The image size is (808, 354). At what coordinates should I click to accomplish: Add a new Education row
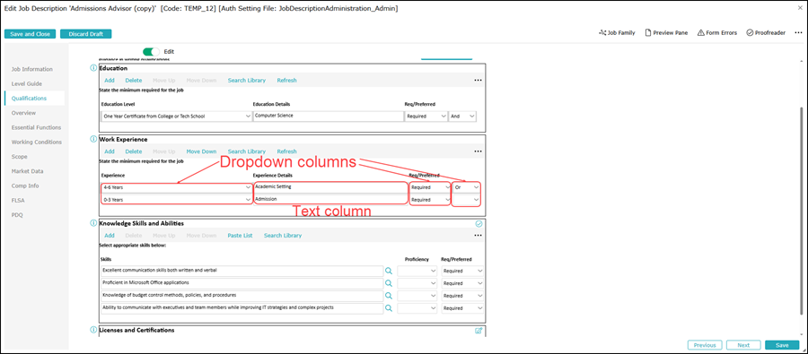pos(110,81)
